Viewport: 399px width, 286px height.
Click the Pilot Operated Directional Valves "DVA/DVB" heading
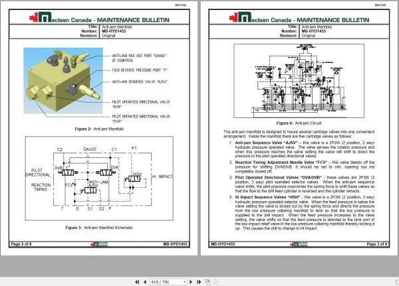coord(278,178)
